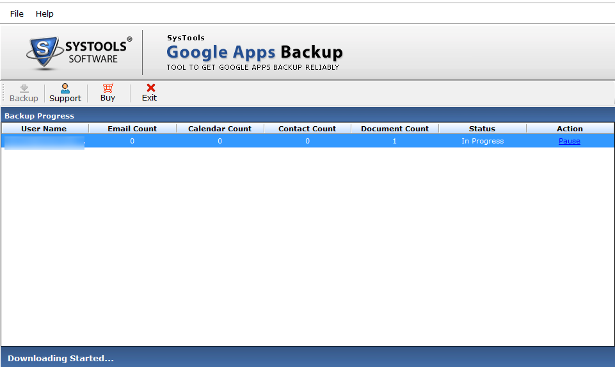The image size is (615, 367).
Task: Click the Calendar Count column header
Action: [220, 129]
